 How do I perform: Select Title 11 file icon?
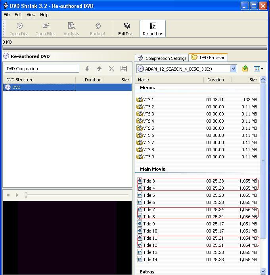[x=140, y=238]
